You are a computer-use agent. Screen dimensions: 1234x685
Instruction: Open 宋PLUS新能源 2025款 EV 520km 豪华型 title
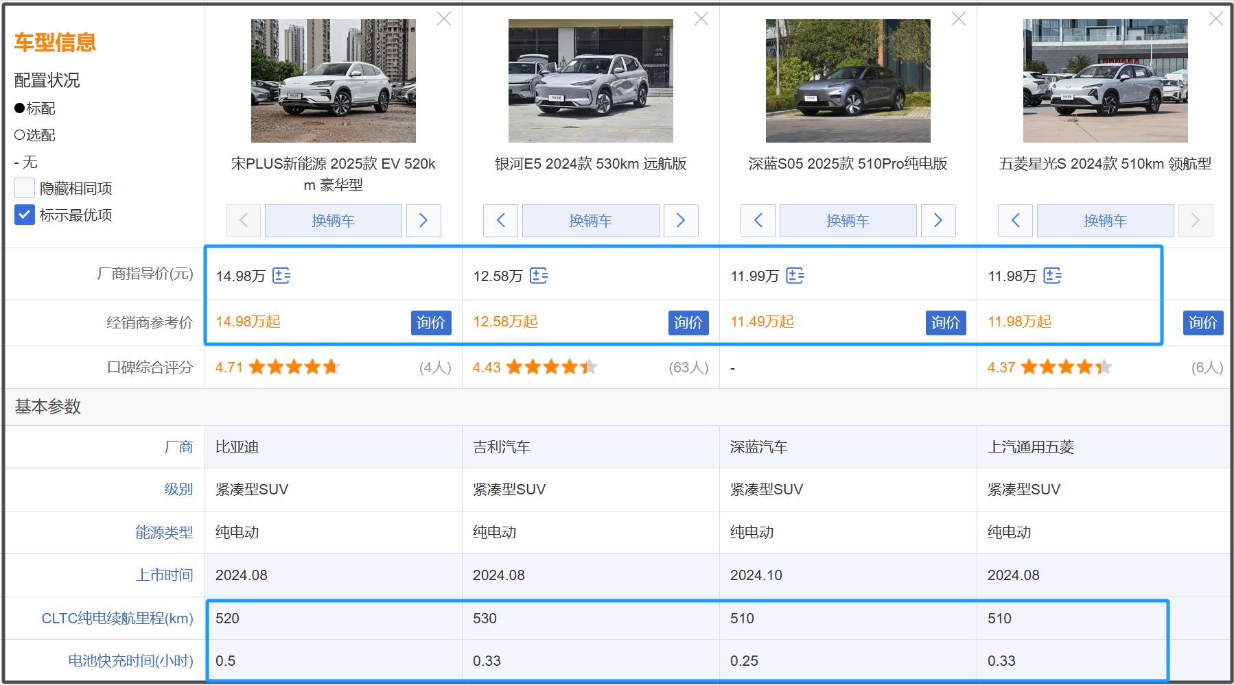(334, 174)
